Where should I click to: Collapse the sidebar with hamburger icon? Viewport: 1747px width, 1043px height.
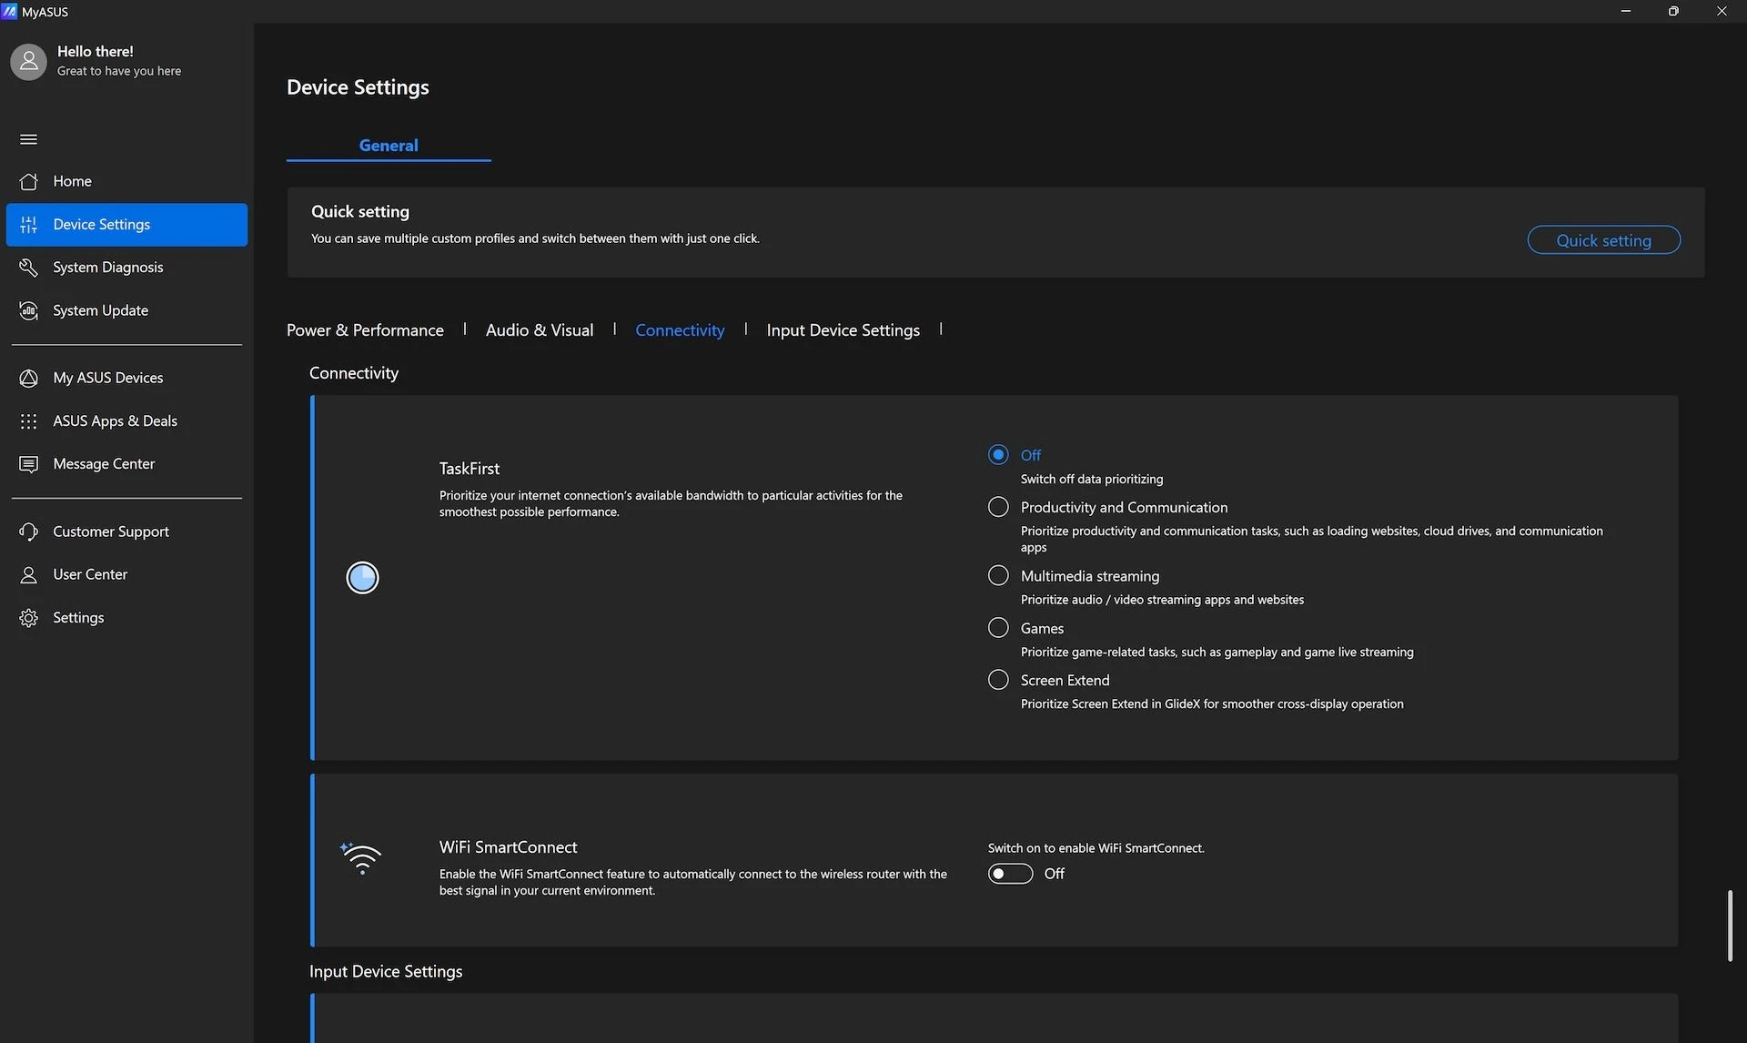pyautogui.click(x=28, y=139)
